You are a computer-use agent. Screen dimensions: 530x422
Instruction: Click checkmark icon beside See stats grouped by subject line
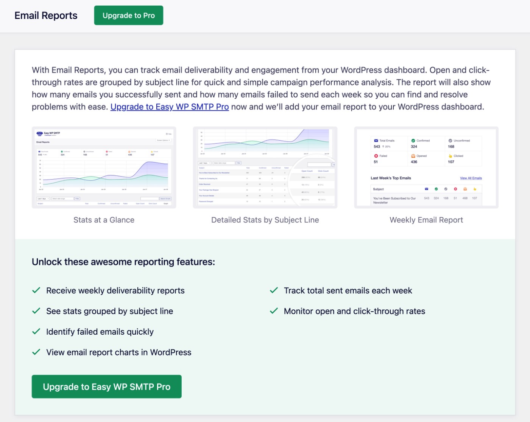36,311
